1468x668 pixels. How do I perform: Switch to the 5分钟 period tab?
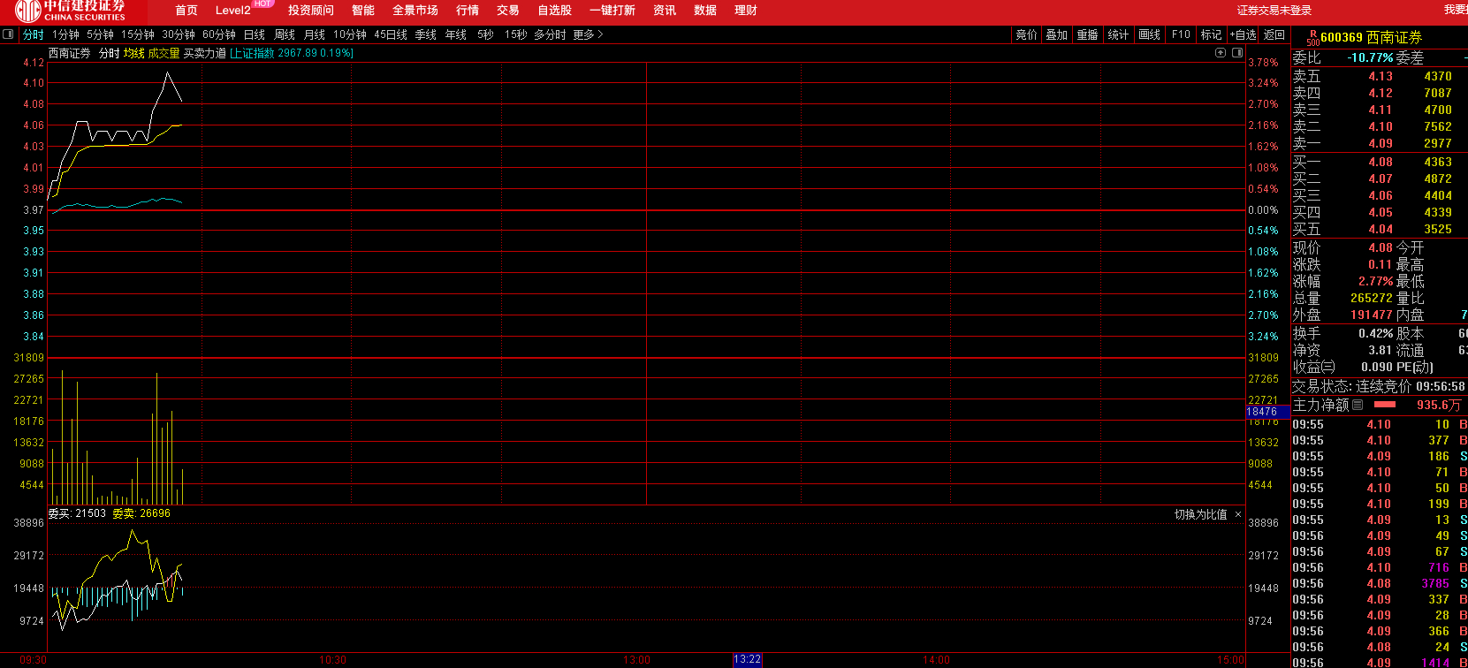tap(100, 34)
